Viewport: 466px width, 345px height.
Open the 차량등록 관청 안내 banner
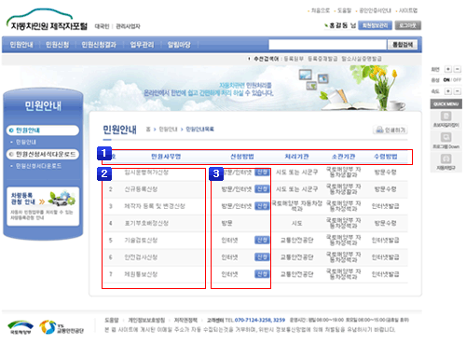coord(43,206)
